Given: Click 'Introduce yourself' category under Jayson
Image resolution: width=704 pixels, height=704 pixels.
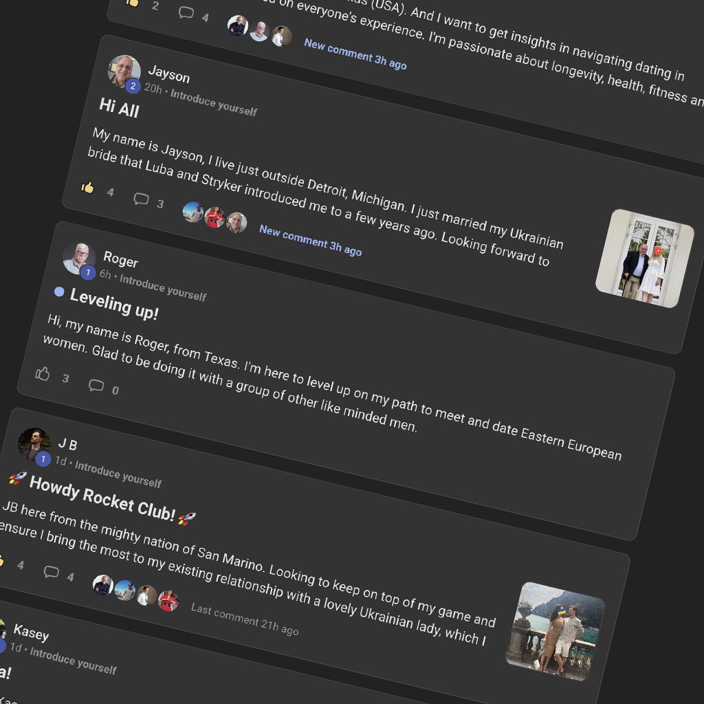Looking at the screenshot, I should (214, 102).
